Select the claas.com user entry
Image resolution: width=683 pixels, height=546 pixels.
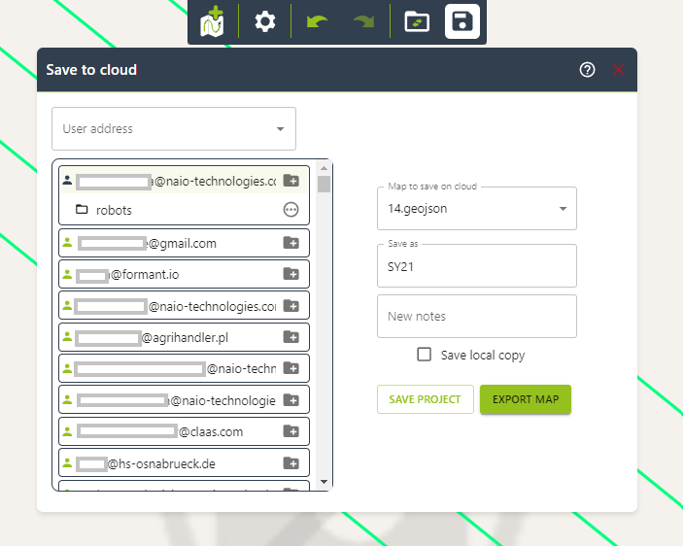pyautogui.click(x=165, y=431)
